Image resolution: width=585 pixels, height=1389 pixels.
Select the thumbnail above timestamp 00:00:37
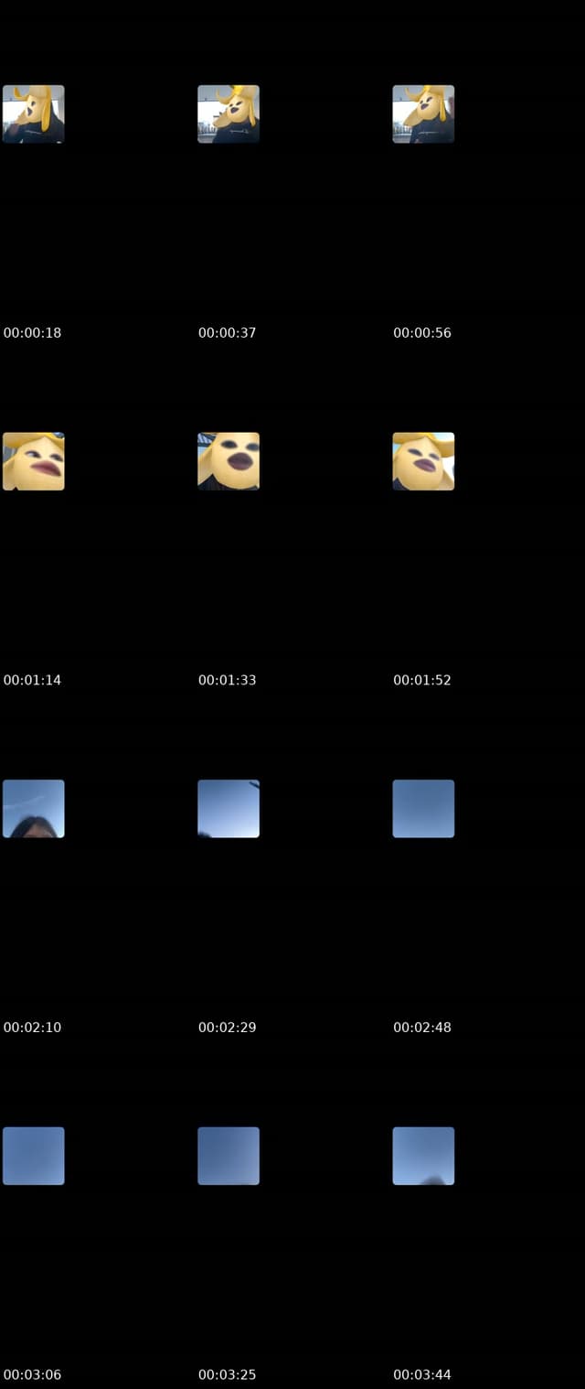pos(229,114)
